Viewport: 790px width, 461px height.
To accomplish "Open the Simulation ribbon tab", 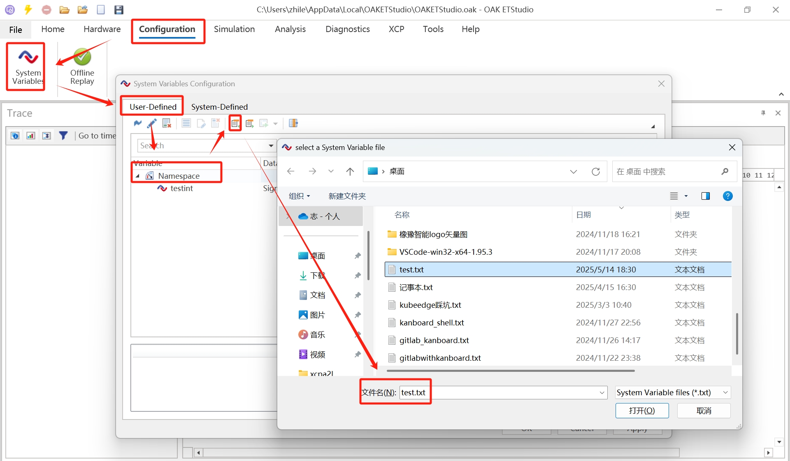I will point(234,29).
